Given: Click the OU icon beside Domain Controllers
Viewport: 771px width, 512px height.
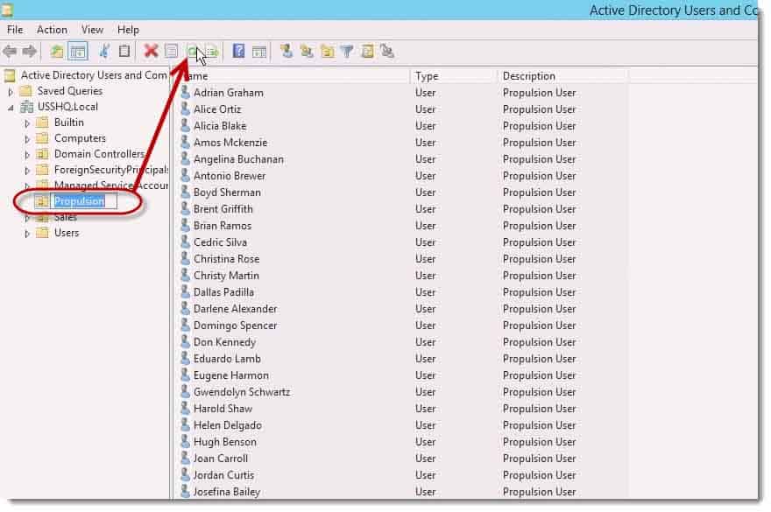Looking at the screenshot, I should [x=43, y=154].
